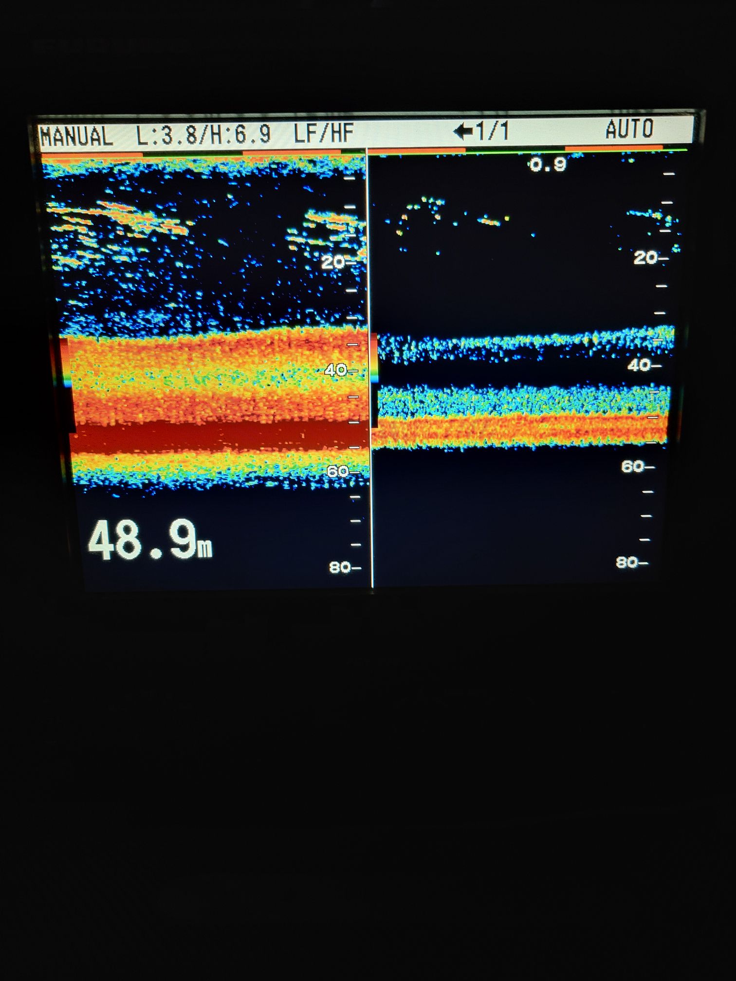
Task: Click the L:3.8/H:6.9 gain readout
Action: point(203,134)
